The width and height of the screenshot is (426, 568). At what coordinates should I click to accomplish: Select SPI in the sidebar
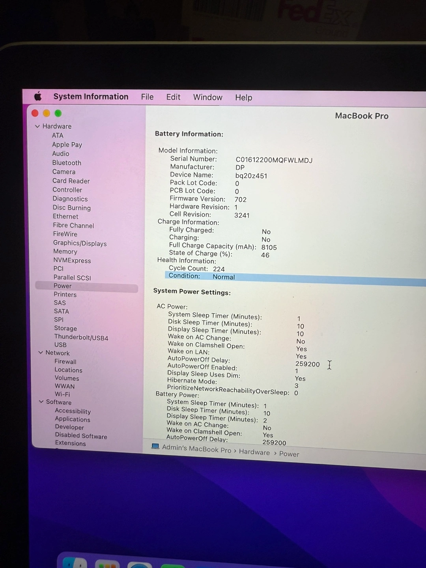pyautogui.click(x=59, y=319)
